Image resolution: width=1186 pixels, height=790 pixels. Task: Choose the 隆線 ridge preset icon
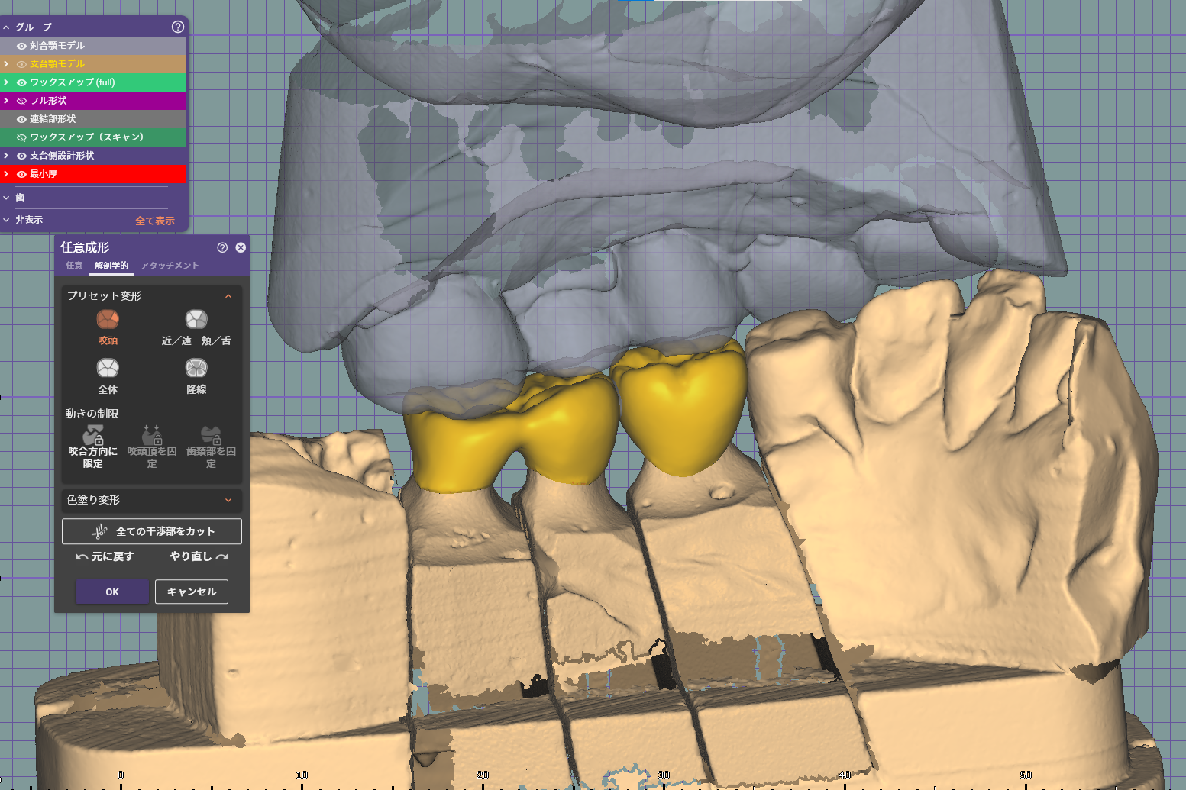pos(196,368)
